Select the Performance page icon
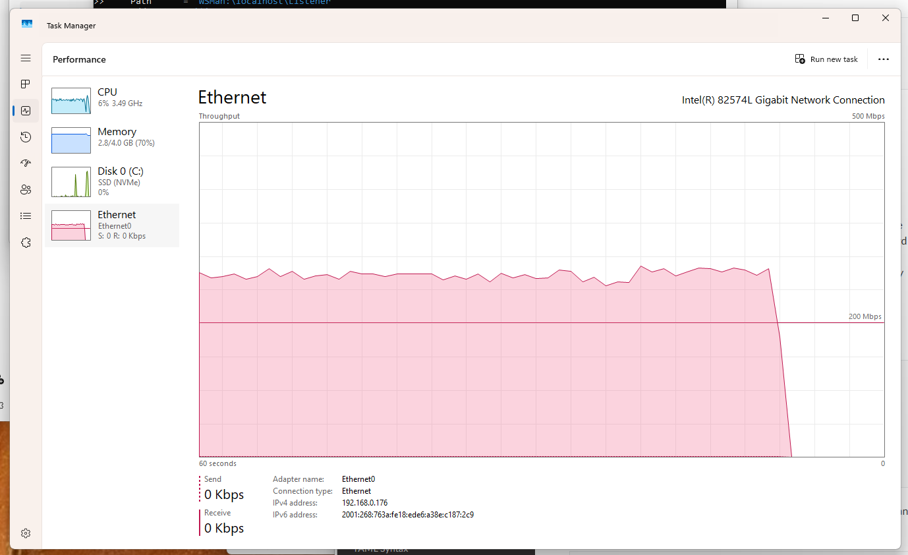 (x=26, y=111)
